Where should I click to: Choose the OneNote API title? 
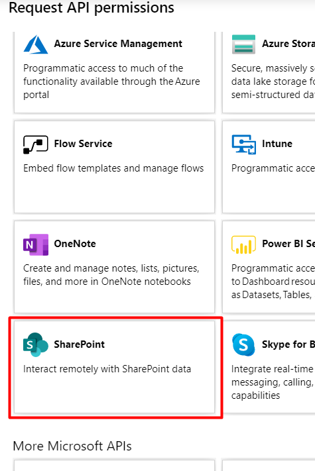(x=75, y=244)
